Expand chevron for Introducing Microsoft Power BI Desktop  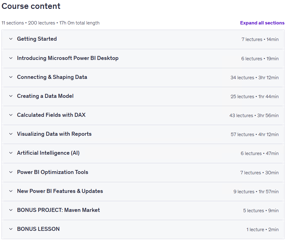(x=11, y=58)
